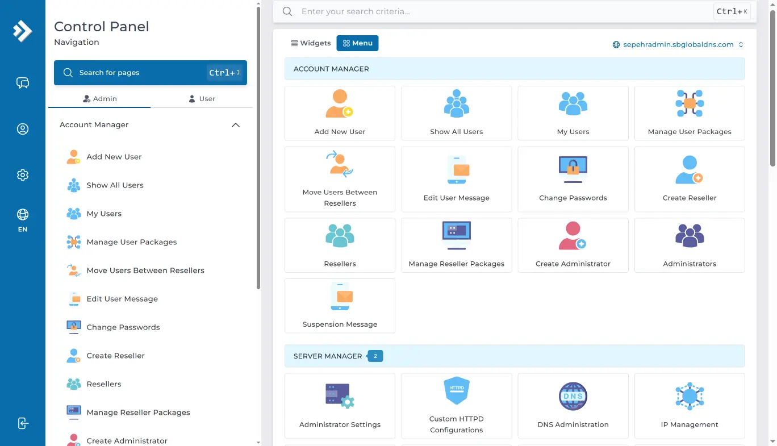The image size is (777, 446).
Task: Switch to the Admin navigation tab
Action: (99, 99)
